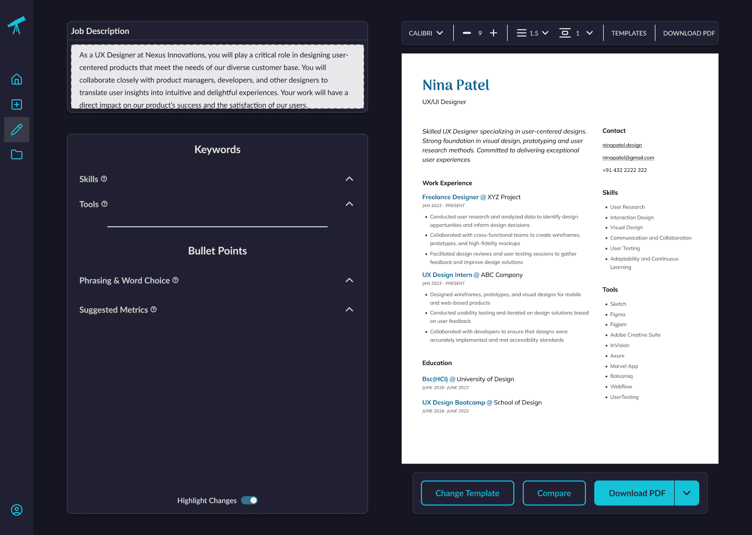Screen dimensions: 752x535
Task: Click the phone number +91 432 2222 322
Action: tap(625, 170)
